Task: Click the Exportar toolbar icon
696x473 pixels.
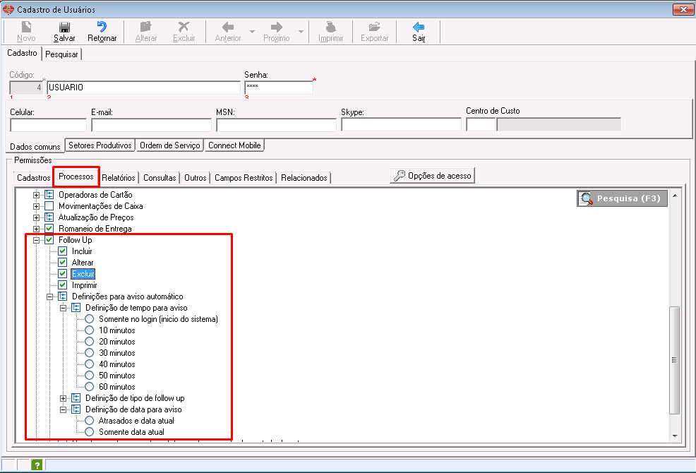Action: click(375, 27)
